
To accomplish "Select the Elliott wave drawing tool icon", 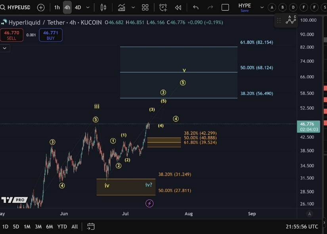I will point(291,20).
